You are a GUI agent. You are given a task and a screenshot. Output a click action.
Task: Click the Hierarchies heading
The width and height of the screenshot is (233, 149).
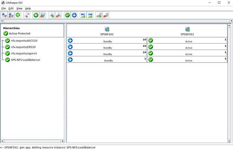12,28
